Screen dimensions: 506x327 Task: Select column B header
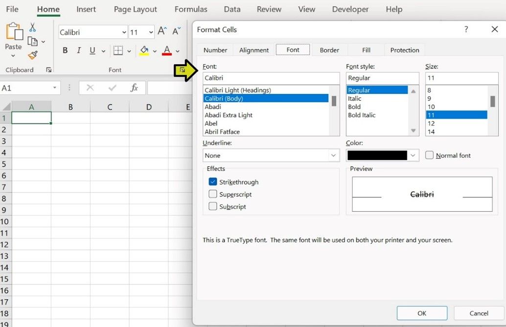click(70, 107)
